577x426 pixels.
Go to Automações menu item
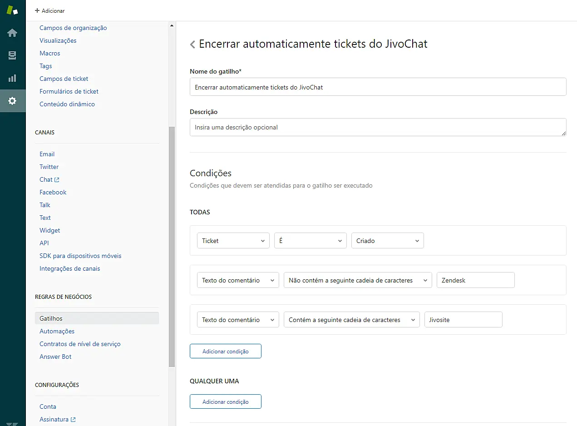coord(57,331)
